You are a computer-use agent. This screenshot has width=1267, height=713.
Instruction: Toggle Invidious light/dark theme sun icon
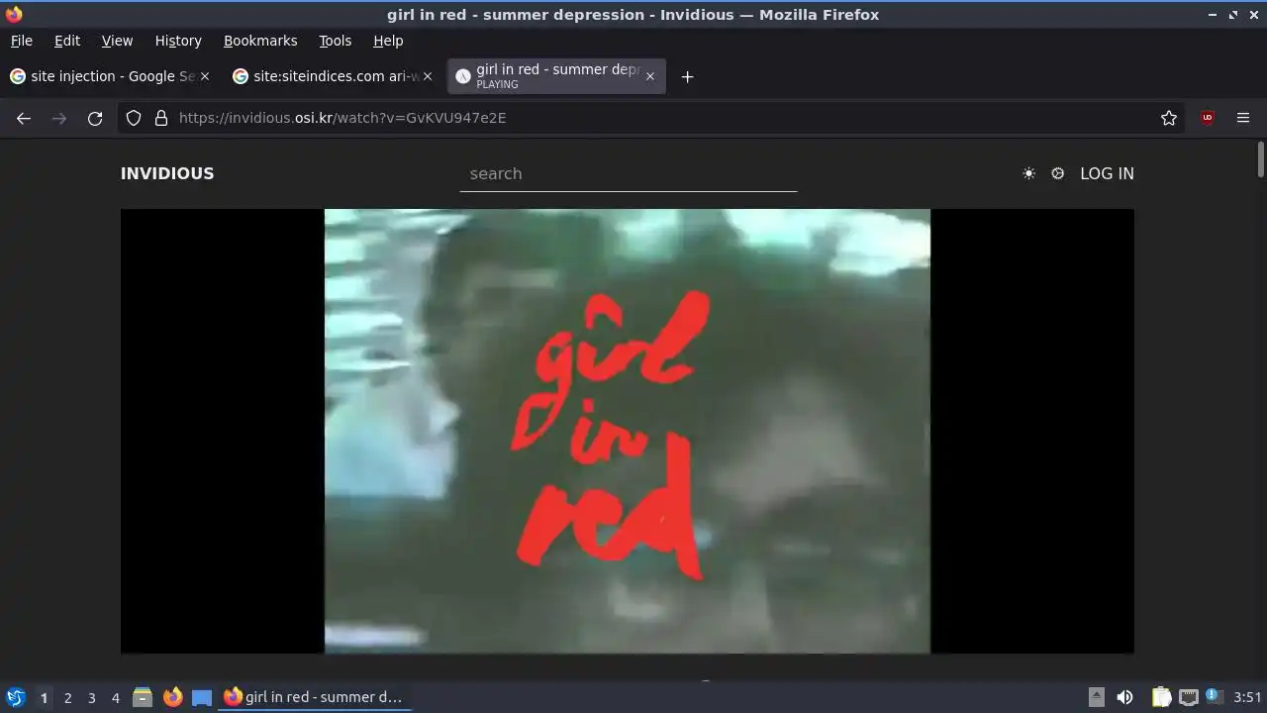1029,173
